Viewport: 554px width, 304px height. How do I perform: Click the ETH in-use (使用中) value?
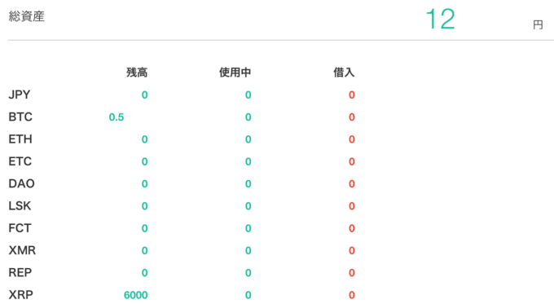(x=248, y=139)
